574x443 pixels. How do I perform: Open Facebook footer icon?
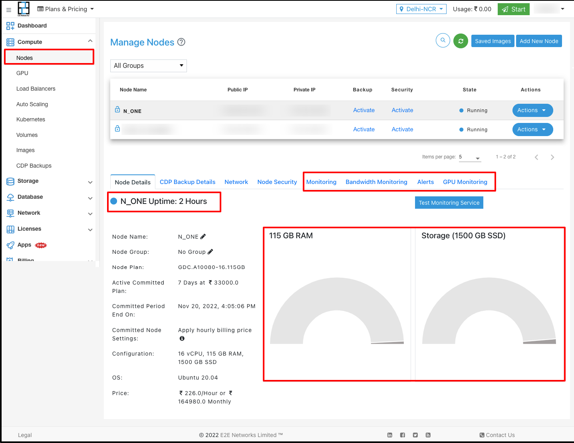[x=403, y=435]
